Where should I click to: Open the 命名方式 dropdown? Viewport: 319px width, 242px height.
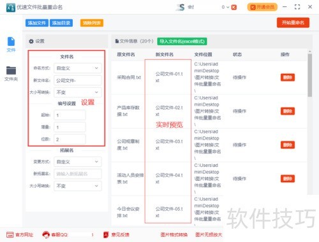78,68
